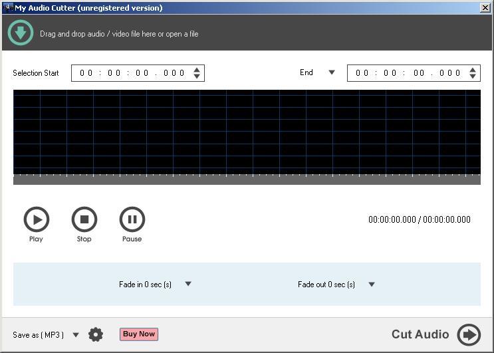Screen dimensions: 494x353
Task: Click the Play button
Action: pyautogui.click(x=37, y=219)
